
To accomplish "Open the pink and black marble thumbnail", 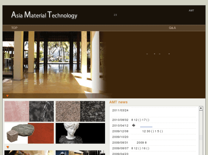I will tap(29, 111).
